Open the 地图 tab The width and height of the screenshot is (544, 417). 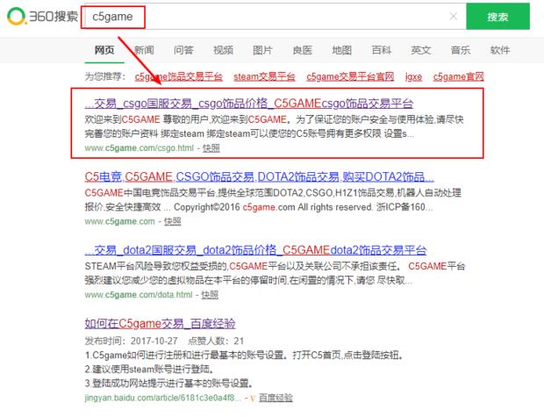(341, 50)
